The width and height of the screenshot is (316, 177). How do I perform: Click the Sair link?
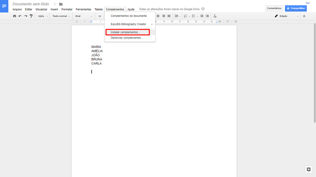pos(308,3)
